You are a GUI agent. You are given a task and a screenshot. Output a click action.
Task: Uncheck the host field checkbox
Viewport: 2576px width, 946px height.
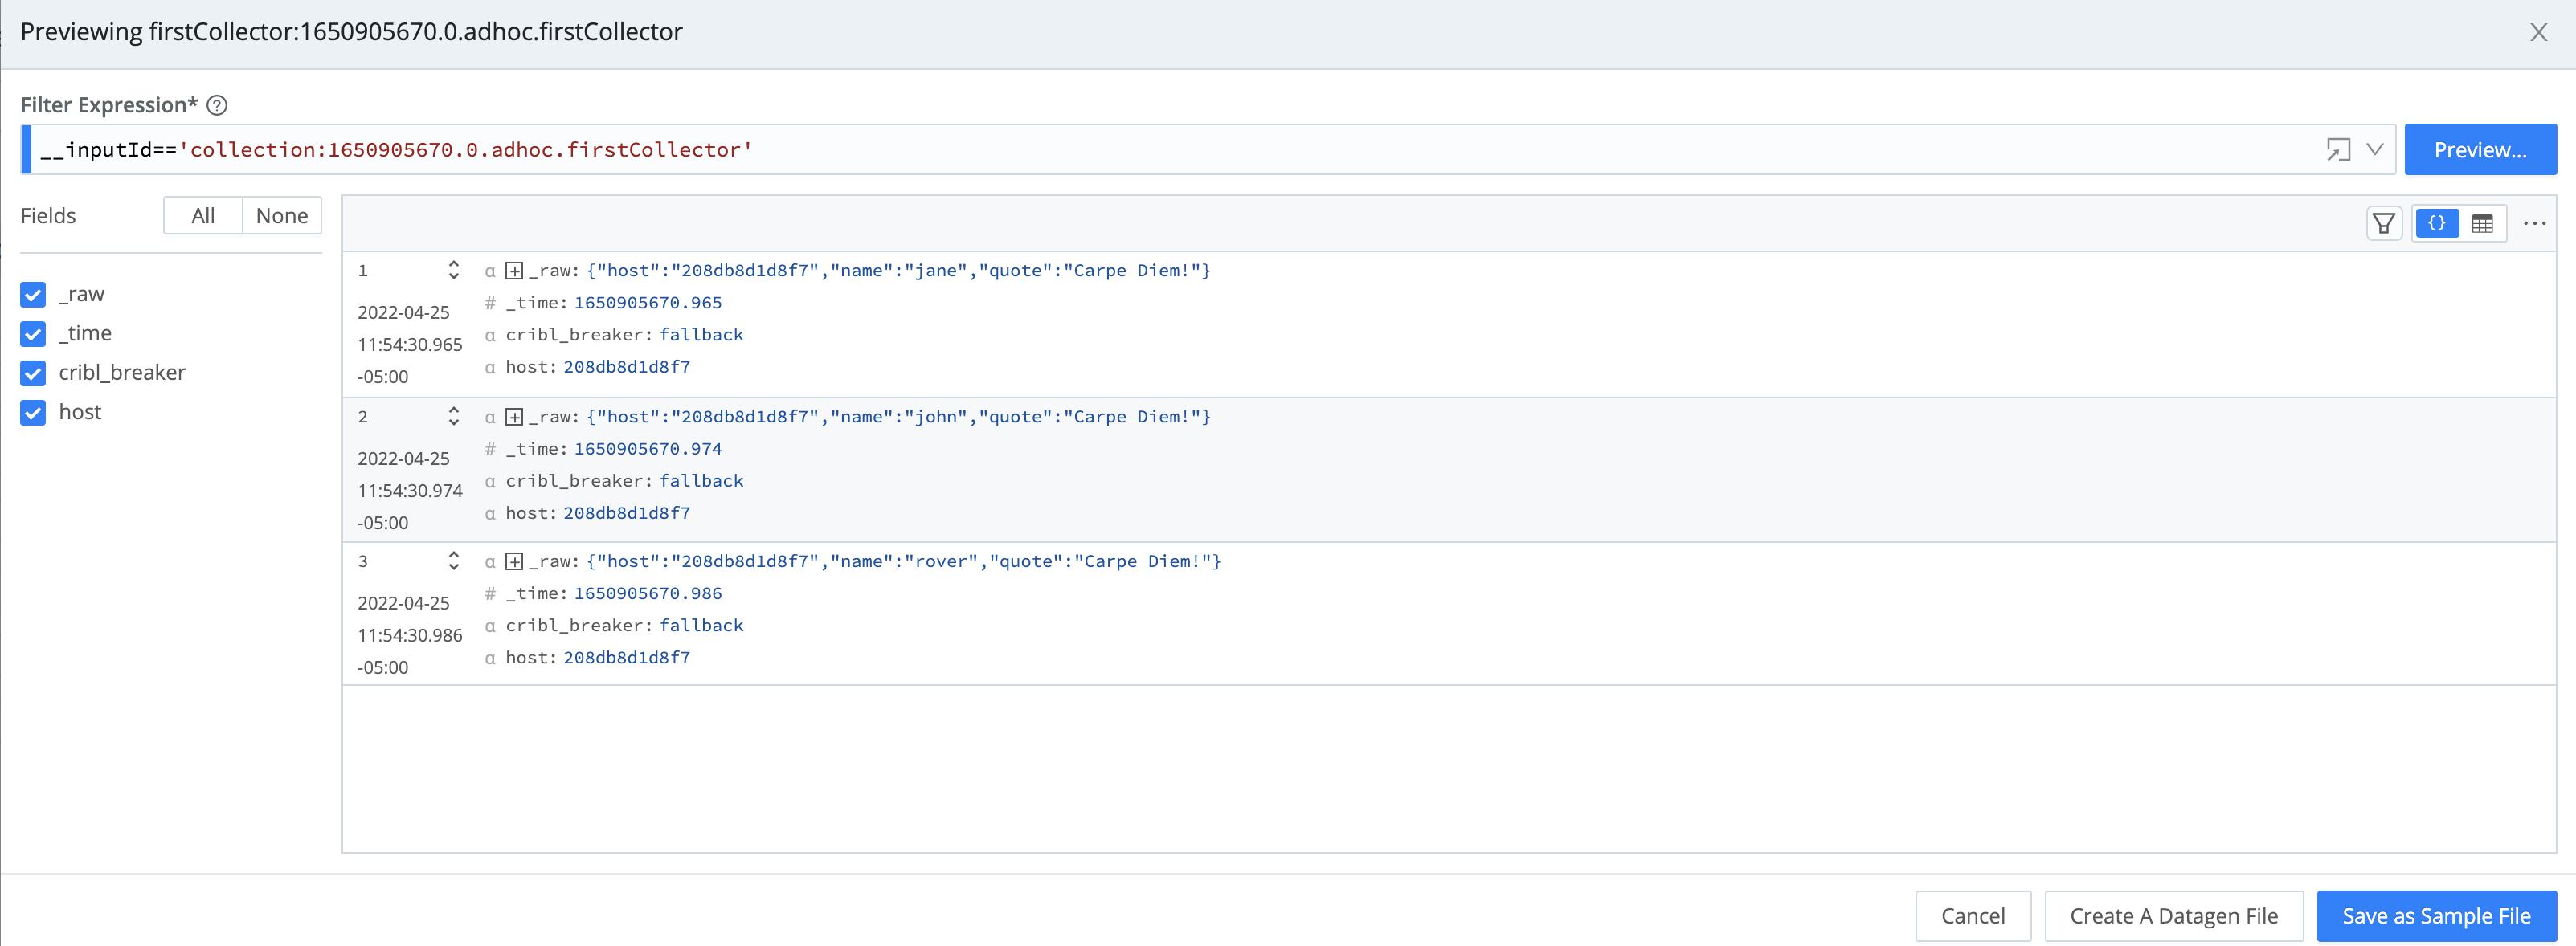(33, 413)
